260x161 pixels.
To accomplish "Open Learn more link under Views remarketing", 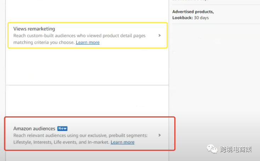I will click(x=87, y=42).
